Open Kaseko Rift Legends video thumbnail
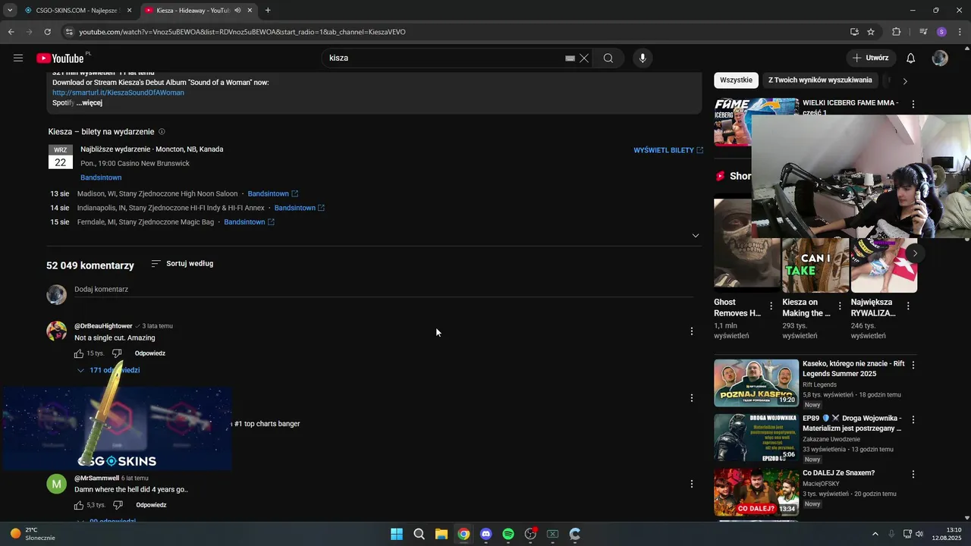The height and width of the screenshot is (546, 971). pyautogui.click(x=756, y=383)
